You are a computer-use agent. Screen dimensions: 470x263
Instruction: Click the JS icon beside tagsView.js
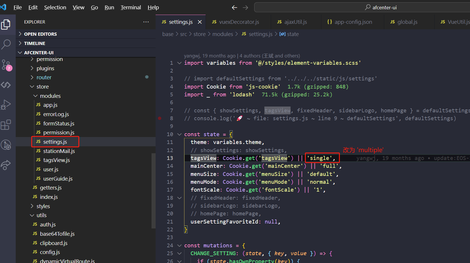tap(38, 160)
